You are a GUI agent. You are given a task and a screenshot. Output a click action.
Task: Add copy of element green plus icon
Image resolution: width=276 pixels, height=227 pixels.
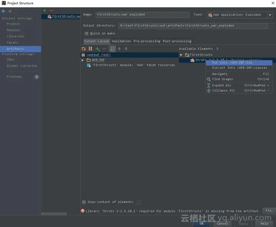click(97, 49)
